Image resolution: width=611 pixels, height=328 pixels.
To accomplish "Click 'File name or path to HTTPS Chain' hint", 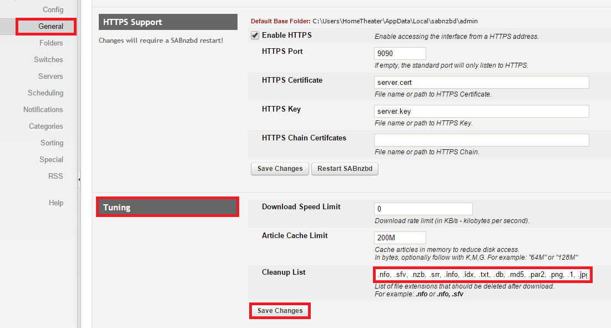I will point(427,152).
